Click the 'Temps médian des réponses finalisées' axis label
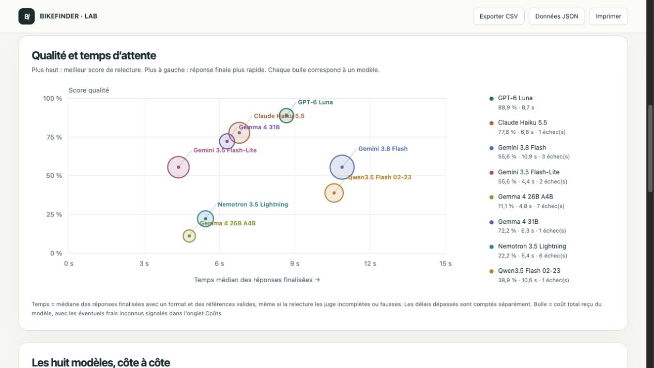654x368 pixels. click(257, 280)
